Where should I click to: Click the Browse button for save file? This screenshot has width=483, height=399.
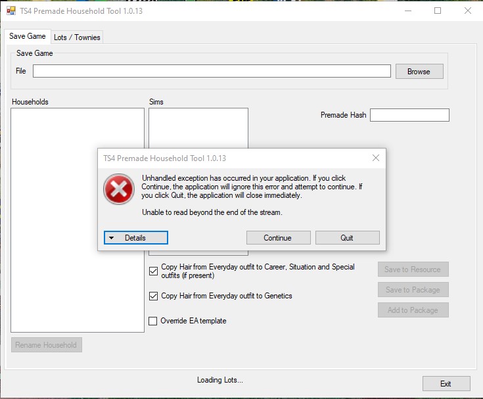[x=419, y=72]
